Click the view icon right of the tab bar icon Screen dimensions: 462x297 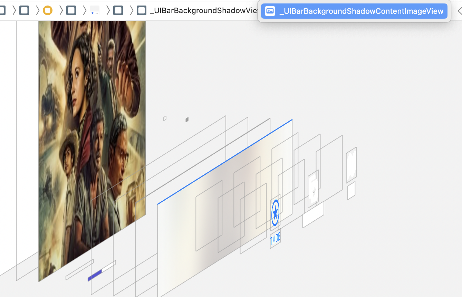tap(118, 10)
